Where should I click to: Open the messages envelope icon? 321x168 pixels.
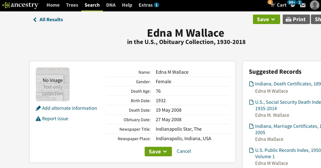pyautogui.click(x=303, y=5)
